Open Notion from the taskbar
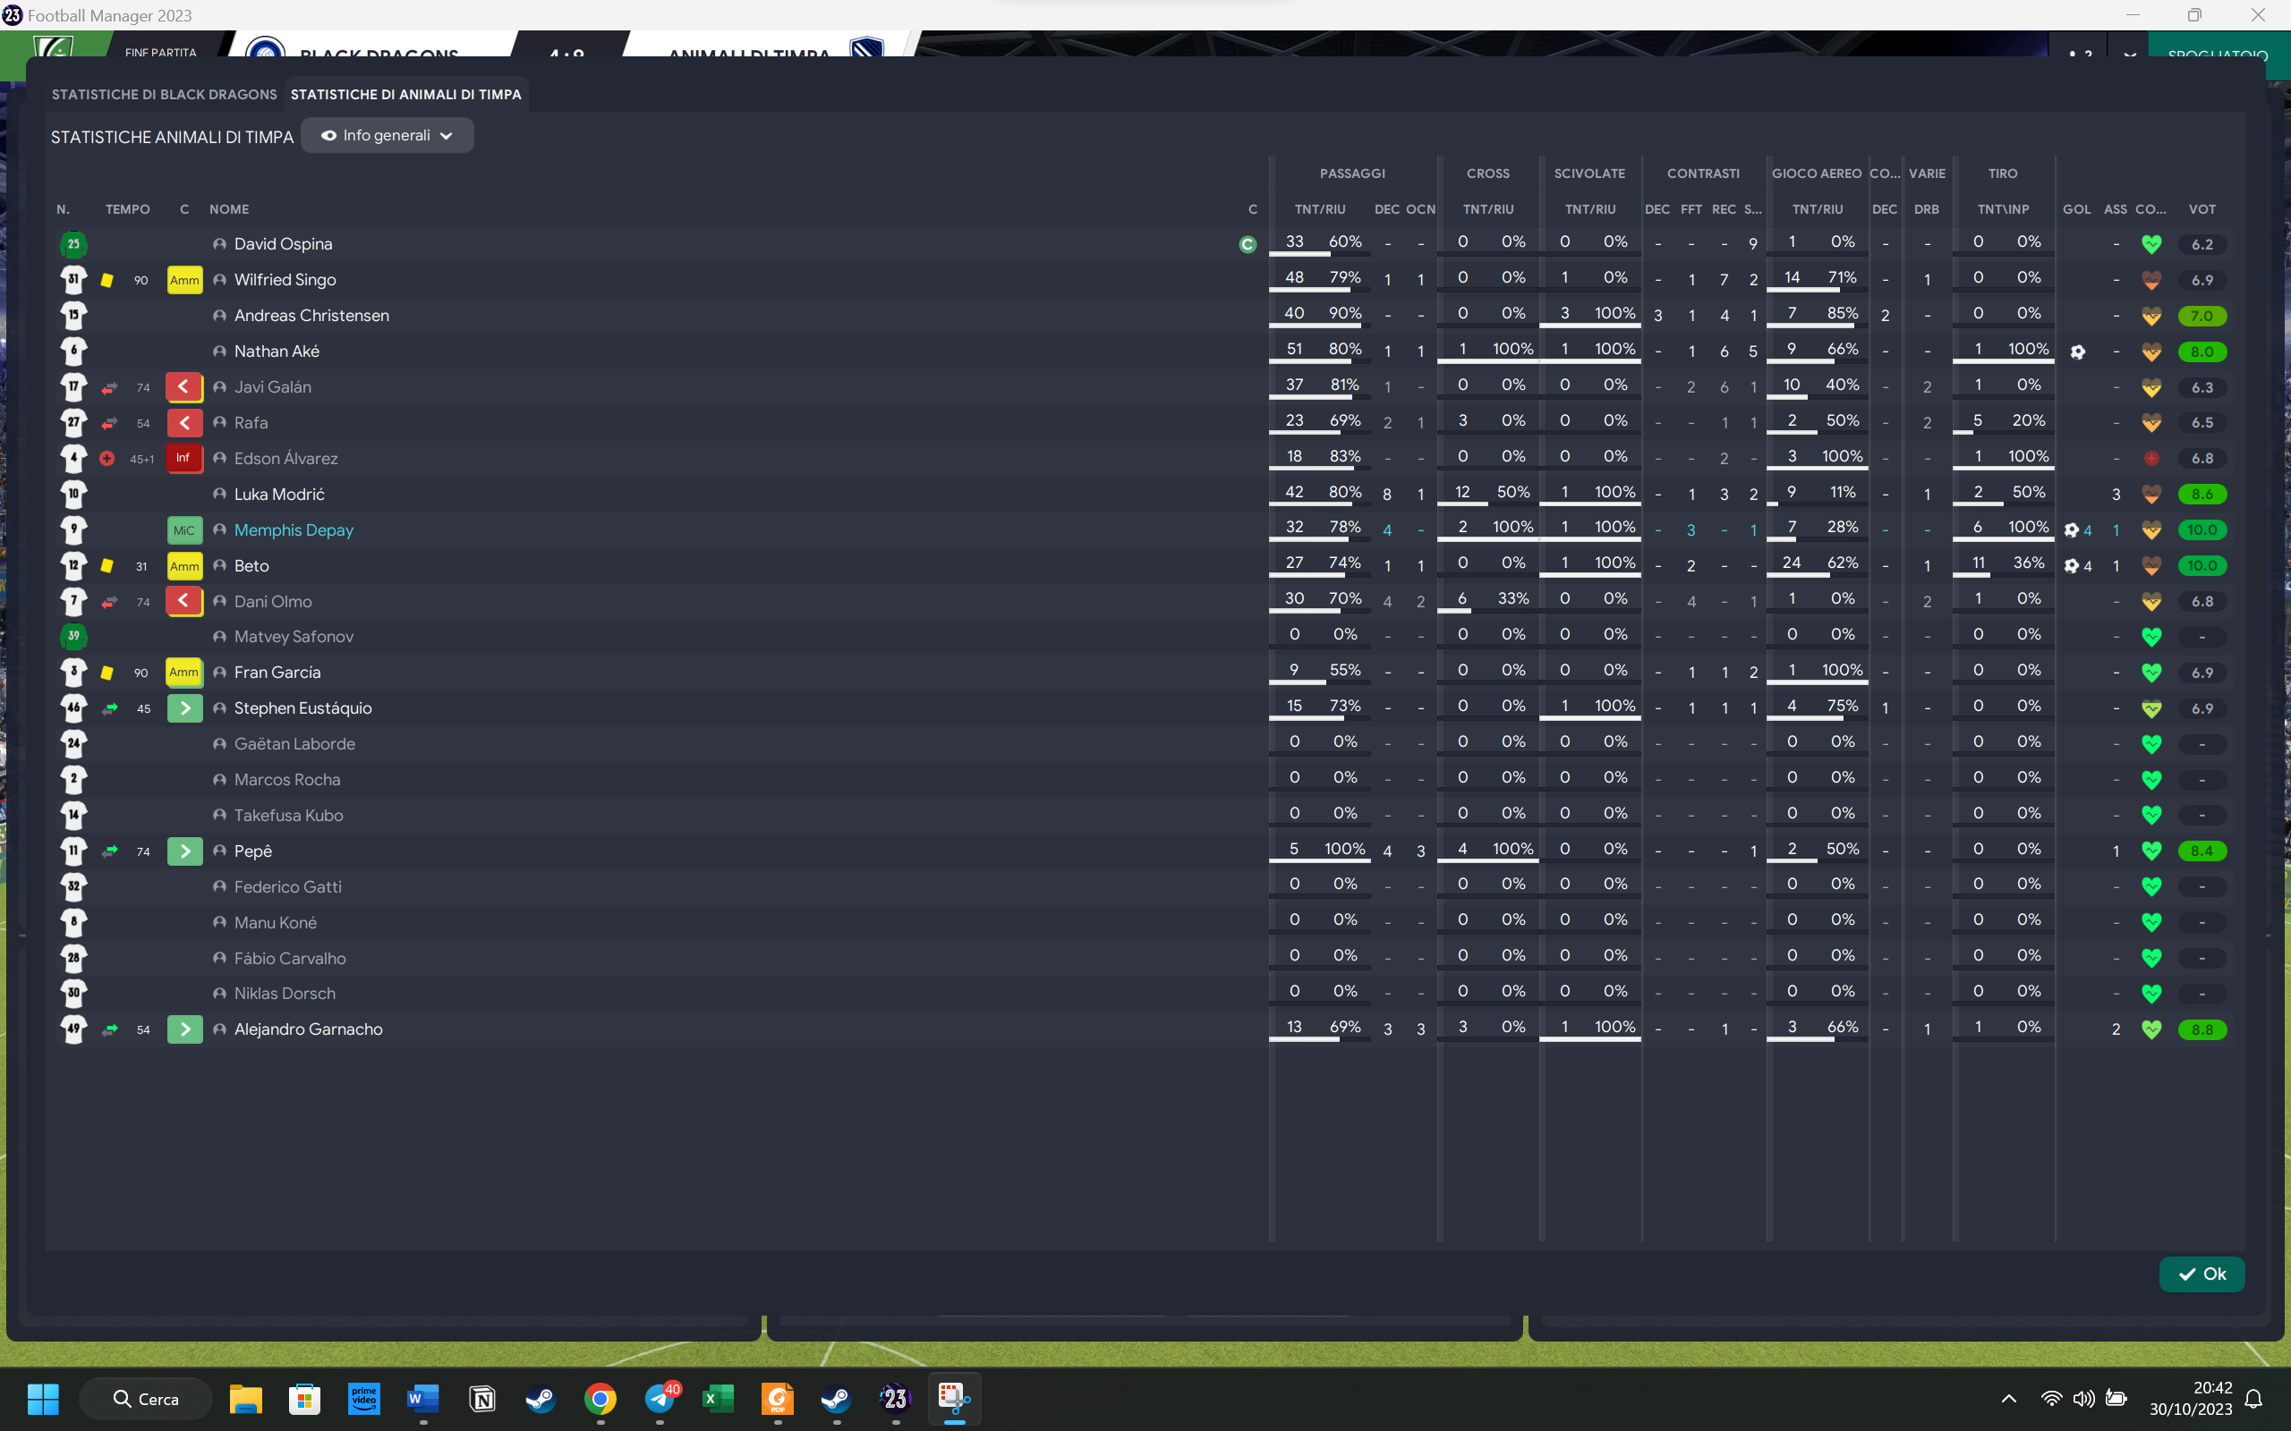This screenshot has height=1431, width=2291. tap(481, 1399)
